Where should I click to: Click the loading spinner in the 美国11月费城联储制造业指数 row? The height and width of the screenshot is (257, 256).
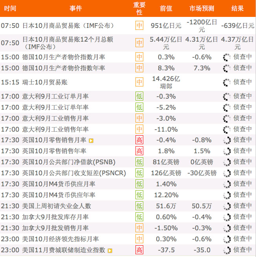click(227, 250)
